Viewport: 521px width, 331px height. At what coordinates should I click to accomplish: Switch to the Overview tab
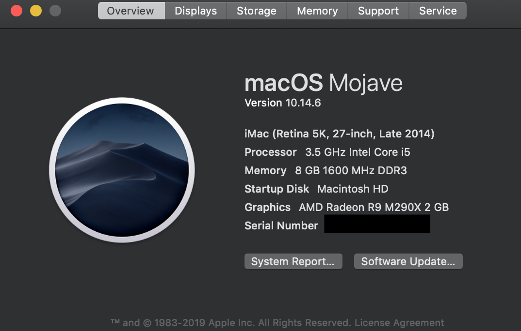click(x=131, y=11)
